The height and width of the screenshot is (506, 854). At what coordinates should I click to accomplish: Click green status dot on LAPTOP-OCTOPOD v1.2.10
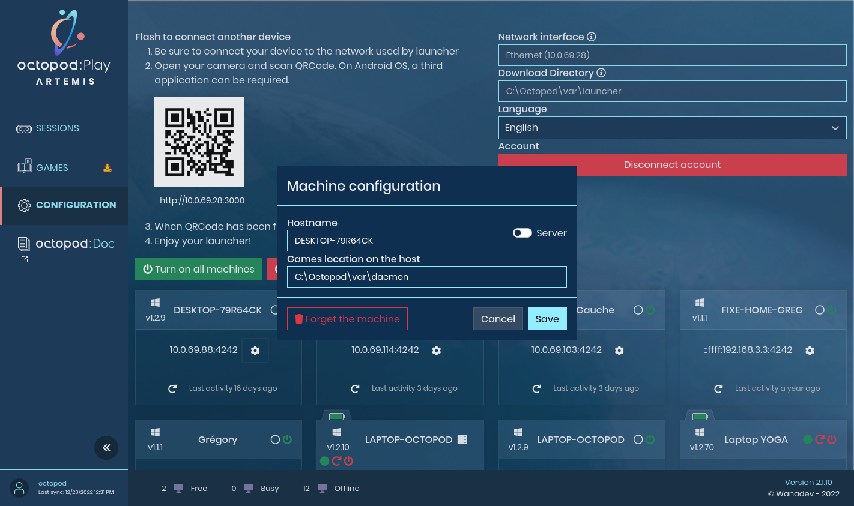[x=324, y=461]
